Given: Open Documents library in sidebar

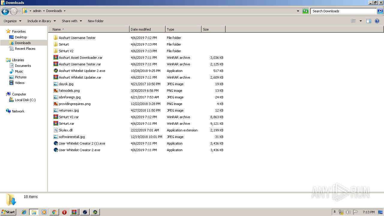Looking at the screenshot, I should 23,66.
